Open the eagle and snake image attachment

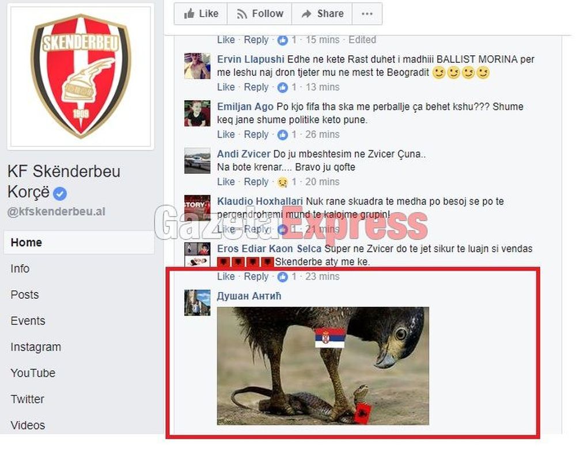click(x=323, y=366)
